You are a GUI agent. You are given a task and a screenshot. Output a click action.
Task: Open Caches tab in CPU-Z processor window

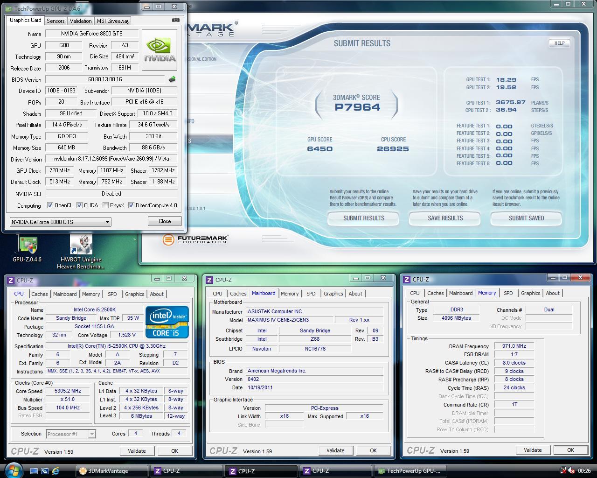[x=40, y=294]
